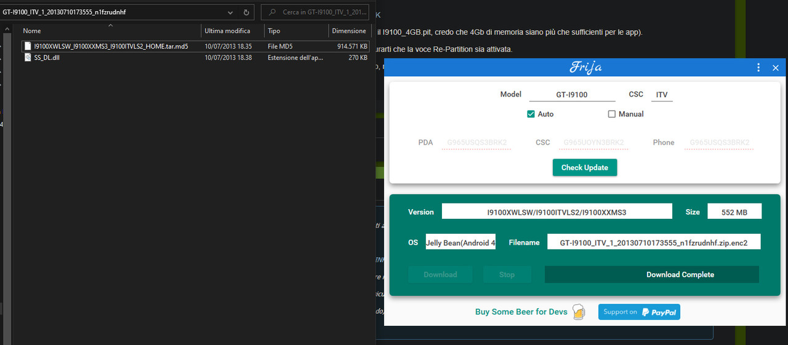
Task: Refresh the Explorer folder view
Action: (246, 12)
